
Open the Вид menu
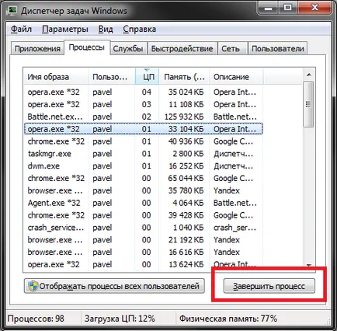pyautogui.click(x=106, y=29)
